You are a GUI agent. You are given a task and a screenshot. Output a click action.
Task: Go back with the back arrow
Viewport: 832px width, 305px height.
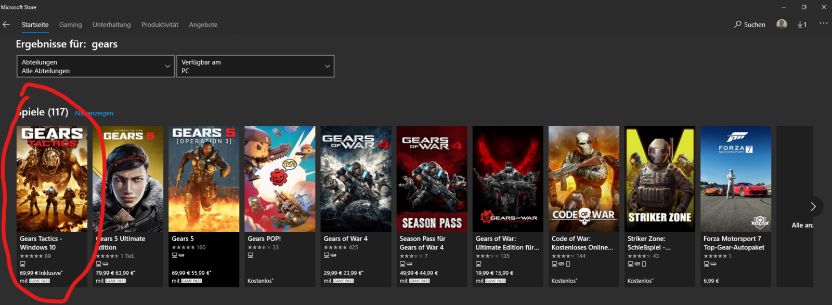(6, 24)
